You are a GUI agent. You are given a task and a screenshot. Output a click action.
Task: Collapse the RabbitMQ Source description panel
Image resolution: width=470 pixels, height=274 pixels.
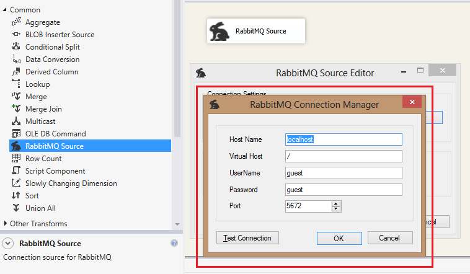7,244
